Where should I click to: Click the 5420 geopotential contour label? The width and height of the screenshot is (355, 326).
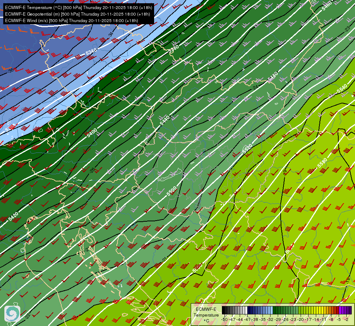(13, 217)
